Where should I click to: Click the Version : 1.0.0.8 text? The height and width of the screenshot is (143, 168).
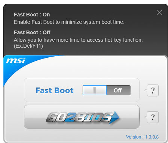142,137
